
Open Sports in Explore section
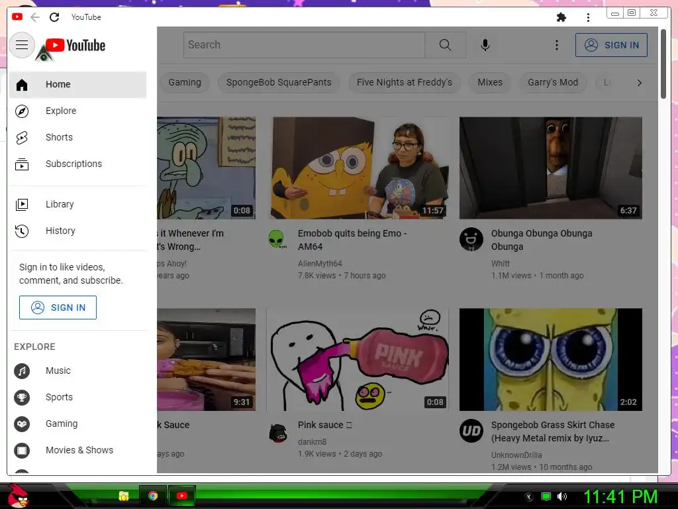[x=78, y=398]
